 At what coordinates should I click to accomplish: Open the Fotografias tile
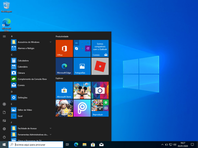(x=82, y=66)
